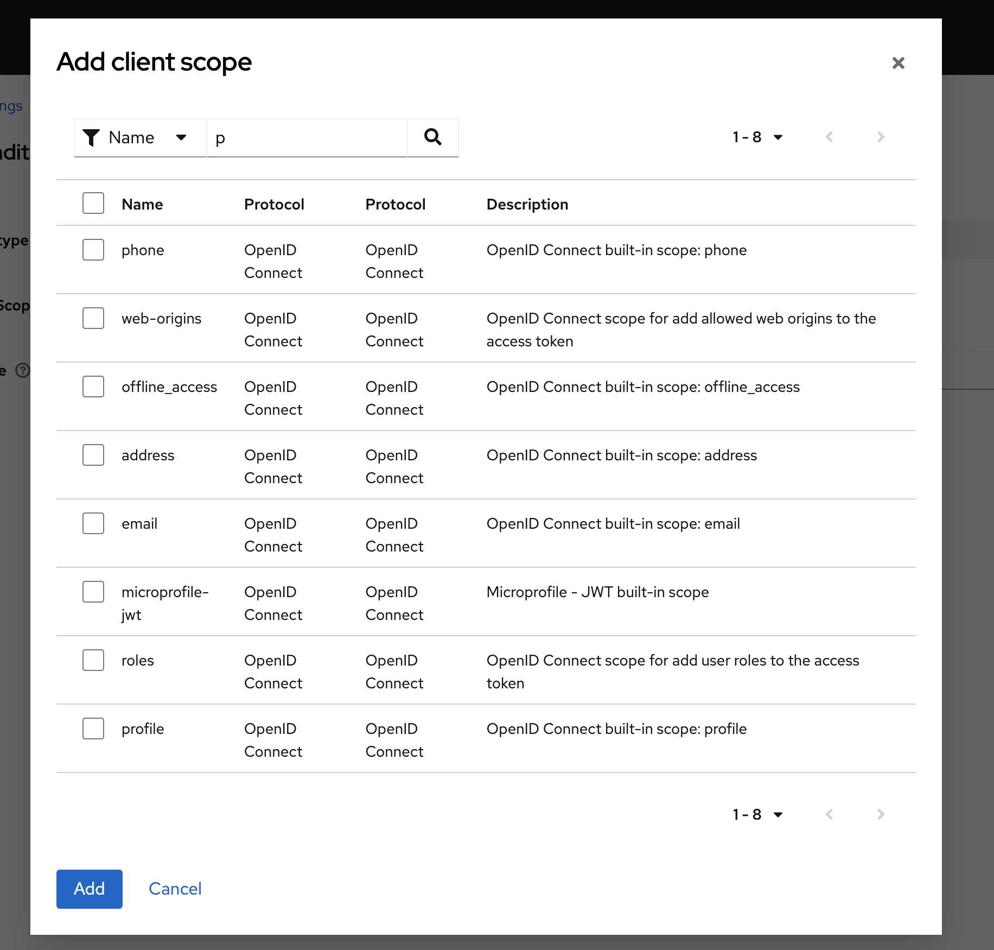The width and height of the screenshot is (994, 950).
Task: Expand the top 1-8 pagination dropdown
Action: click(x=759, y=137)
